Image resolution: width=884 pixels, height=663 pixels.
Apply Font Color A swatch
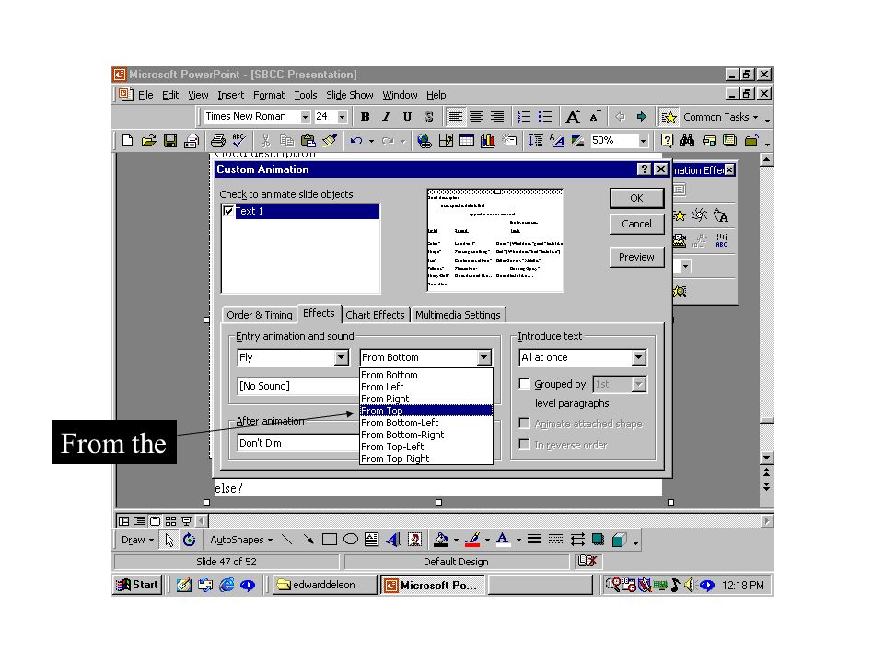(x=503, y=540)
